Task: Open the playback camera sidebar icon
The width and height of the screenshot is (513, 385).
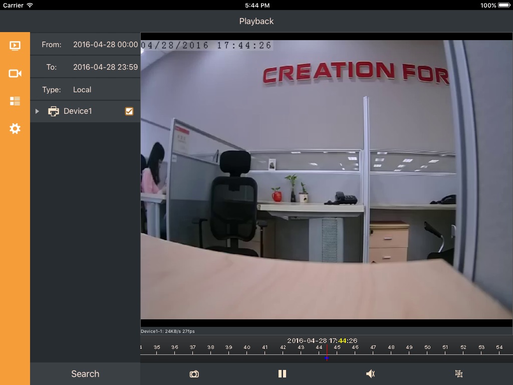Action: click(15, 73)
